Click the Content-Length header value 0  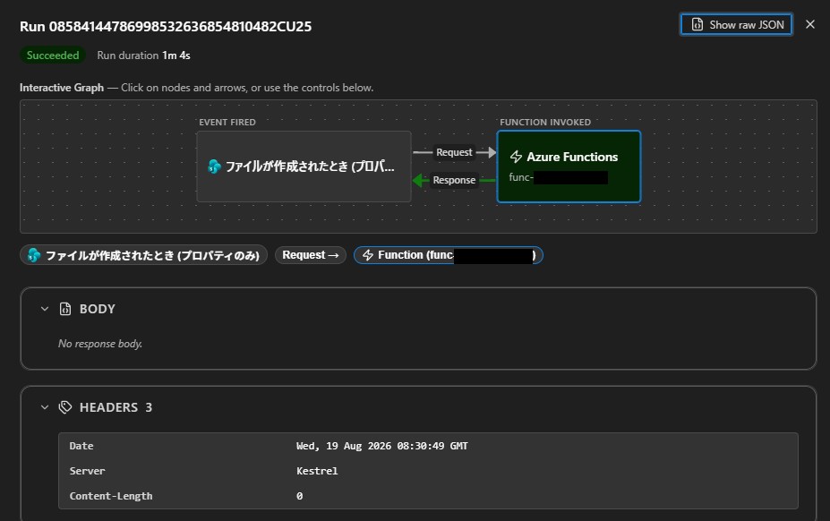(x=300, y=496)
